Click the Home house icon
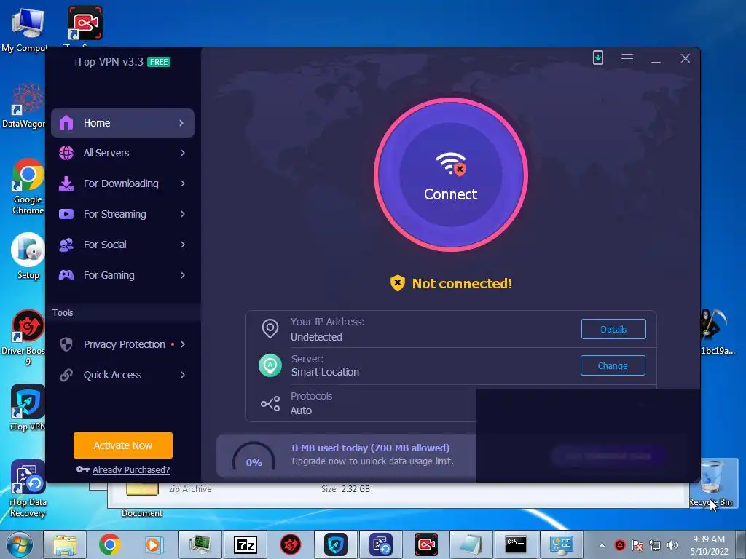This screenshot has height=559, width=746. [66, 122]
